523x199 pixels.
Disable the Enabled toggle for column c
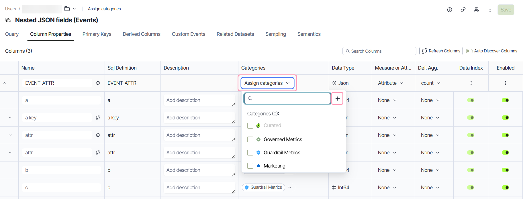point(505,188)
